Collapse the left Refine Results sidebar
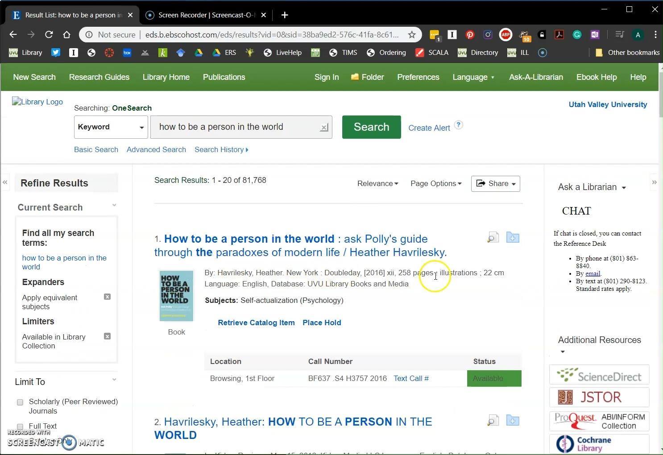The height and width of the screenshot is (455, 663). coord(5,182)
